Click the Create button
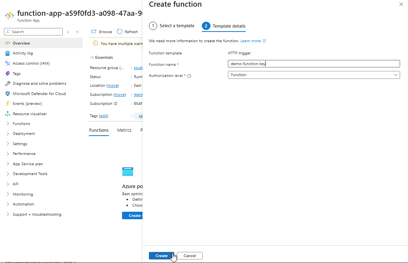 [x=161, y=256]
